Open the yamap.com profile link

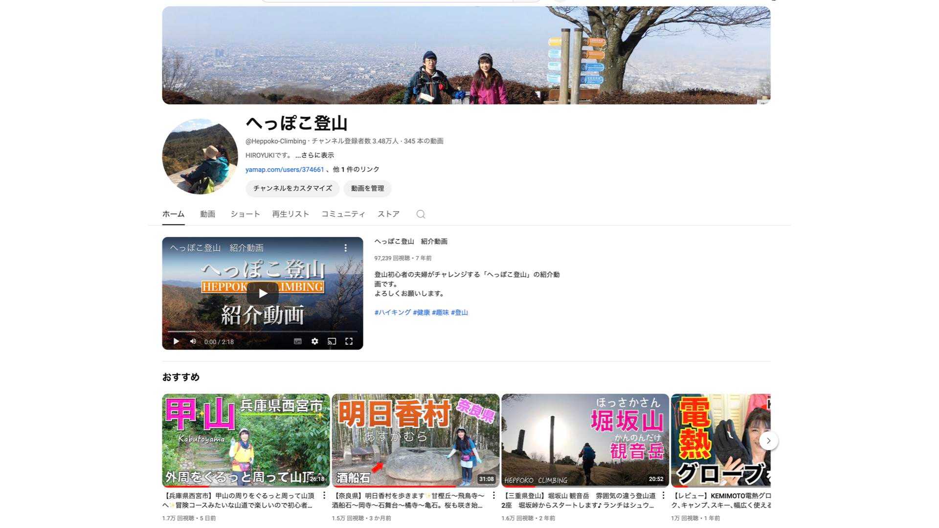[x=285, y=170]
